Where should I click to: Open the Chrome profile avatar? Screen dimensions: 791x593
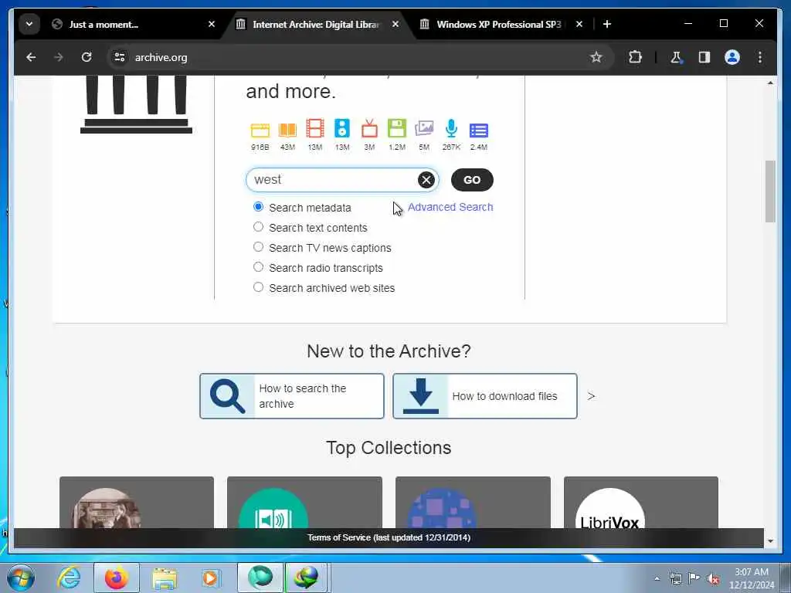[732, 57]
